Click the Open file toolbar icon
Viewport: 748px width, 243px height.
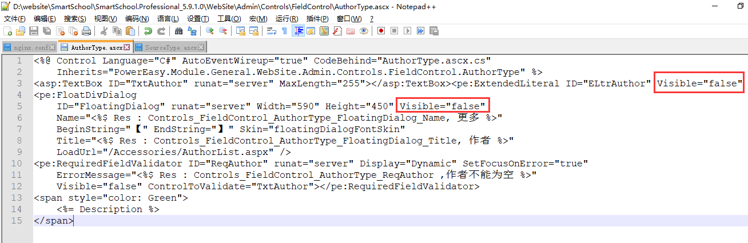21,31
